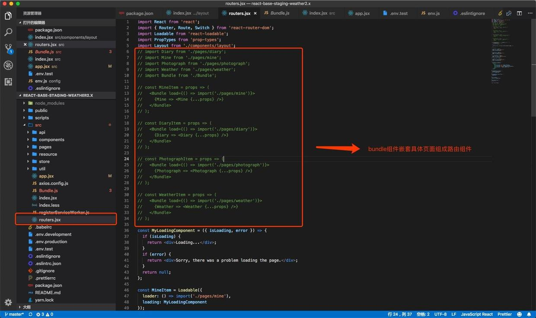Open README.md in the file tree
This screenshot has height=318, width=536.
point(66,293)
